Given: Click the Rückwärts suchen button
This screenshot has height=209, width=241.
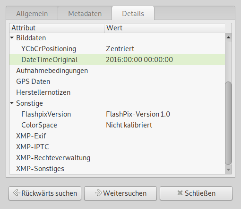Looking at the screenshot, I should click(45, 193).
